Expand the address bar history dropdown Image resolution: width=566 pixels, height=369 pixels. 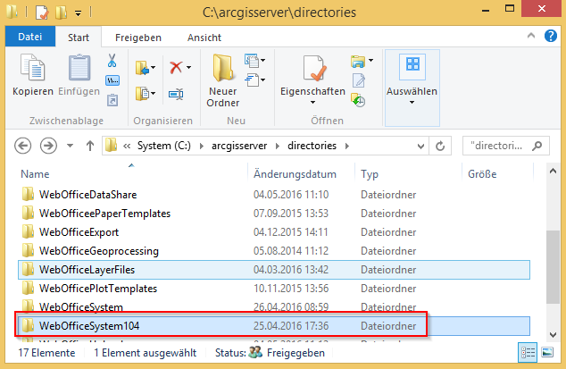click(420, 146)
